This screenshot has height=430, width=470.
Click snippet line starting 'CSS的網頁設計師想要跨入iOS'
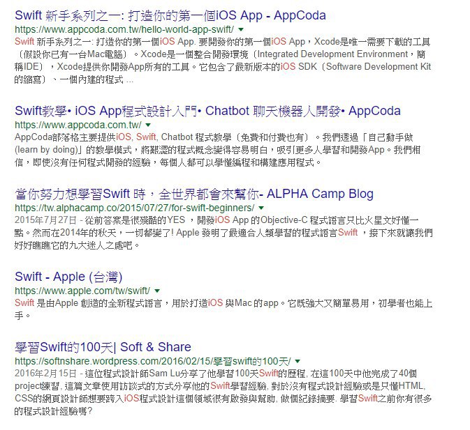click(x=223, y=399)
